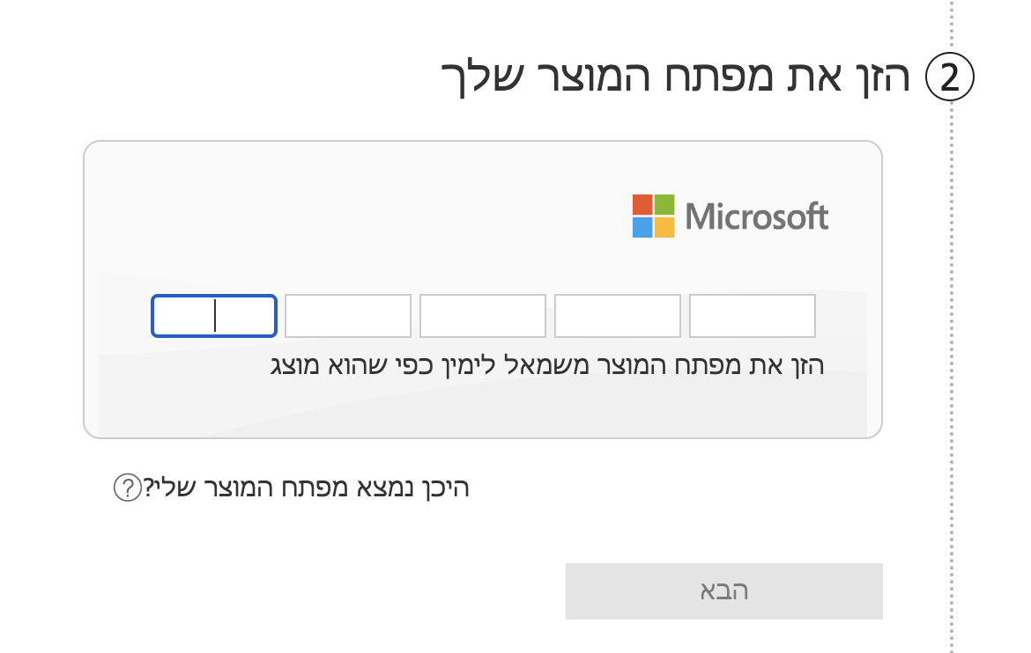This screenshot has width=1031, height=653.
Task: Focus the blue-outlined leftmost product key box
Action: coord(214,316)
